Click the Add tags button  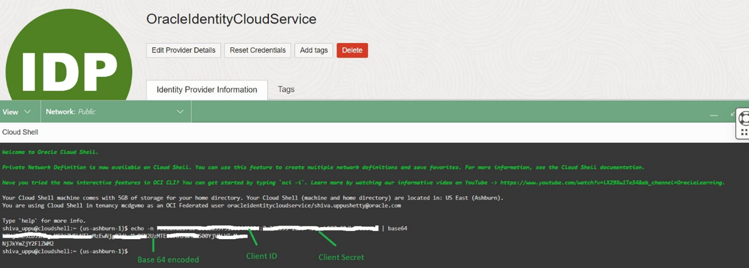point(314,50)
